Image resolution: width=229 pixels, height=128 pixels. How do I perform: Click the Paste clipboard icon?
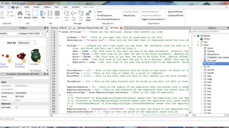2,14
